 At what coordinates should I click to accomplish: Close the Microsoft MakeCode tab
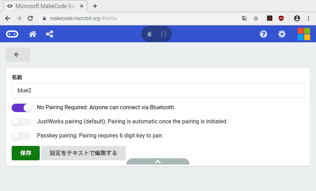pyautogui.click(x=82, y=6)
